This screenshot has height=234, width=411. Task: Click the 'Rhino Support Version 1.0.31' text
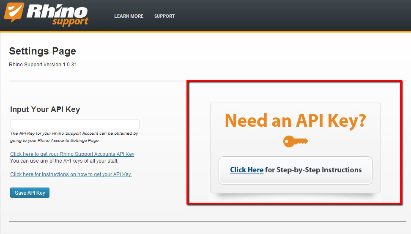[x=43, y=64]
